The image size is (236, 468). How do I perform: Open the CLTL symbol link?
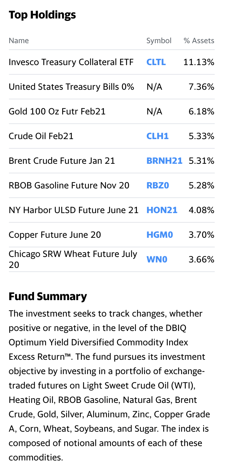coord(156,62)
